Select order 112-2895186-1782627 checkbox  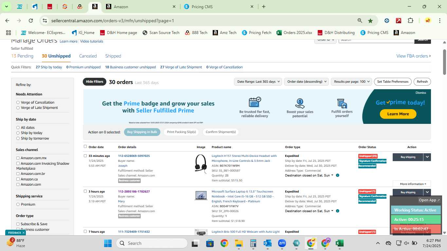coord(85,191)
